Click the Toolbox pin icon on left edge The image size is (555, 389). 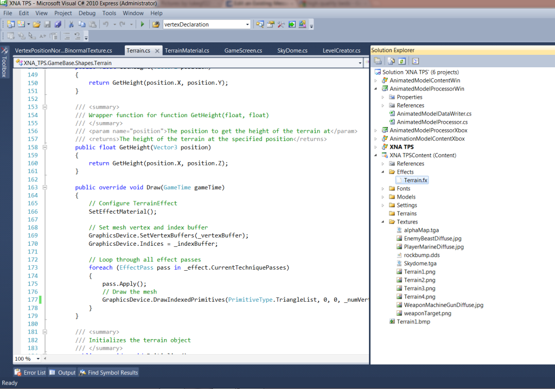click(x=4, y=50)
